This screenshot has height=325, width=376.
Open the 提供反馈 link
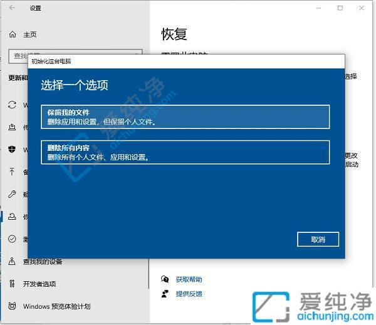click(189, 294)
